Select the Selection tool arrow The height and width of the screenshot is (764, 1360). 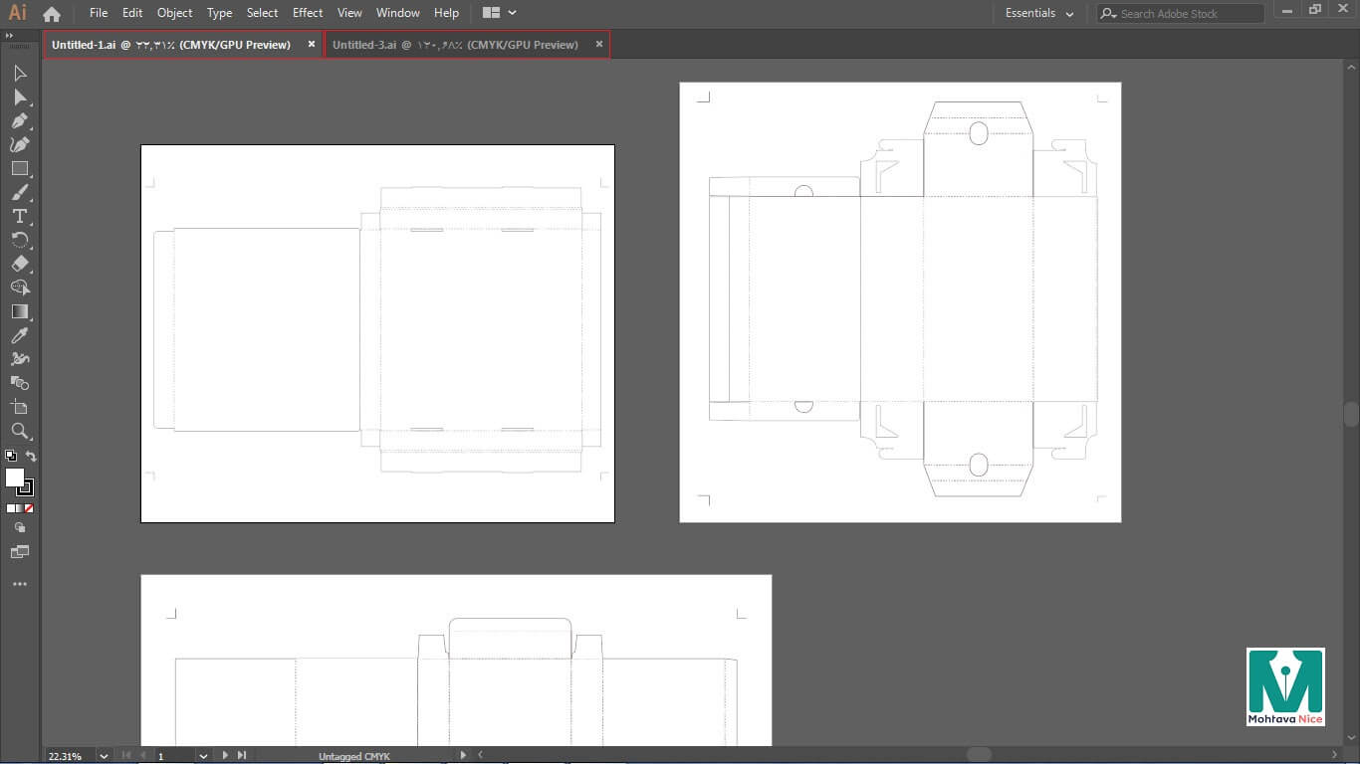tap(20, 74)
